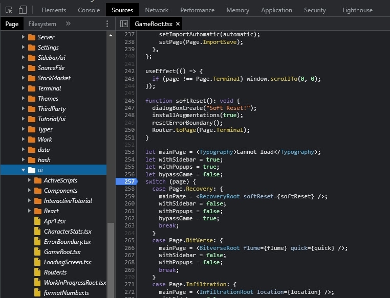This screenshot has width=390, height=298.
Task: Activate the inspect element picker icon
Action: point(9,10)
